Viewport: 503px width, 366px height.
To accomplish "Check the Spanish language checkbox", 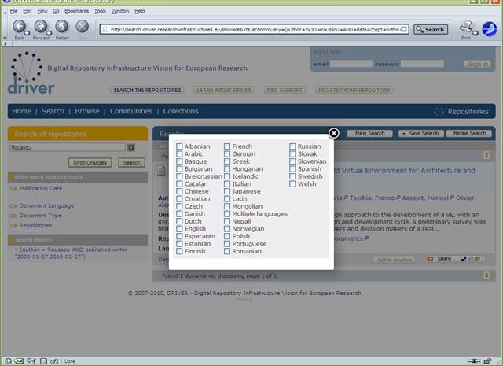I will click(292, 168).
